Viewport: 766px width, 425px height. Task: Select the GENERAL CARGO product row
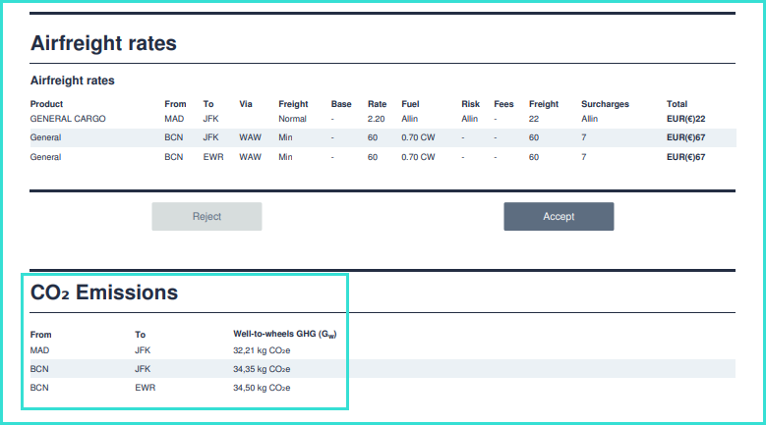pyautogui.click(x=68, y=119)
